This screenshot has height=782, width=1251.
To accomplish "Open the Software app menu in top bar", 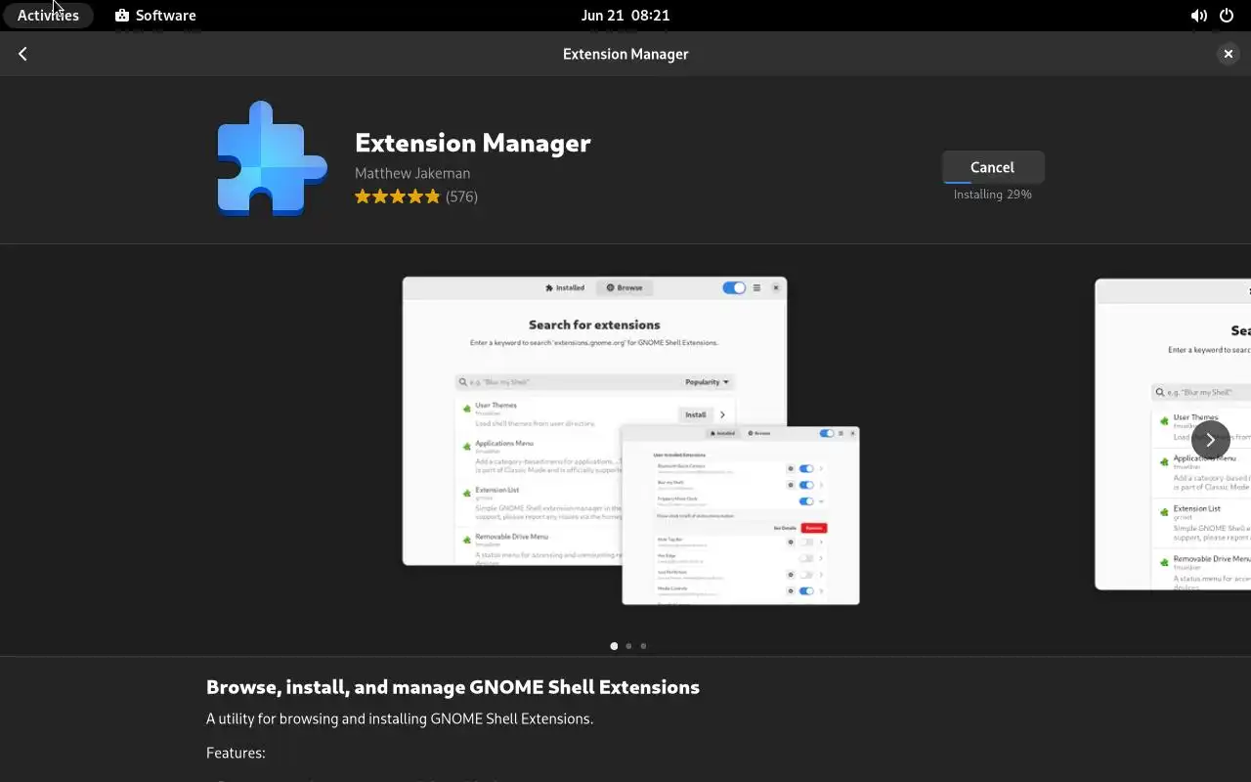I will pos(155,15).
